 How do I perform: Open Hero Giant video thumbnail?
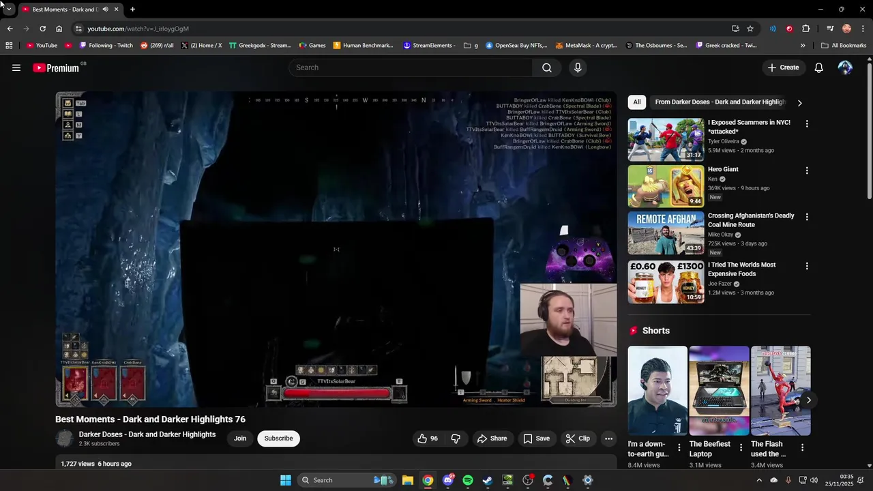point(666,186)
